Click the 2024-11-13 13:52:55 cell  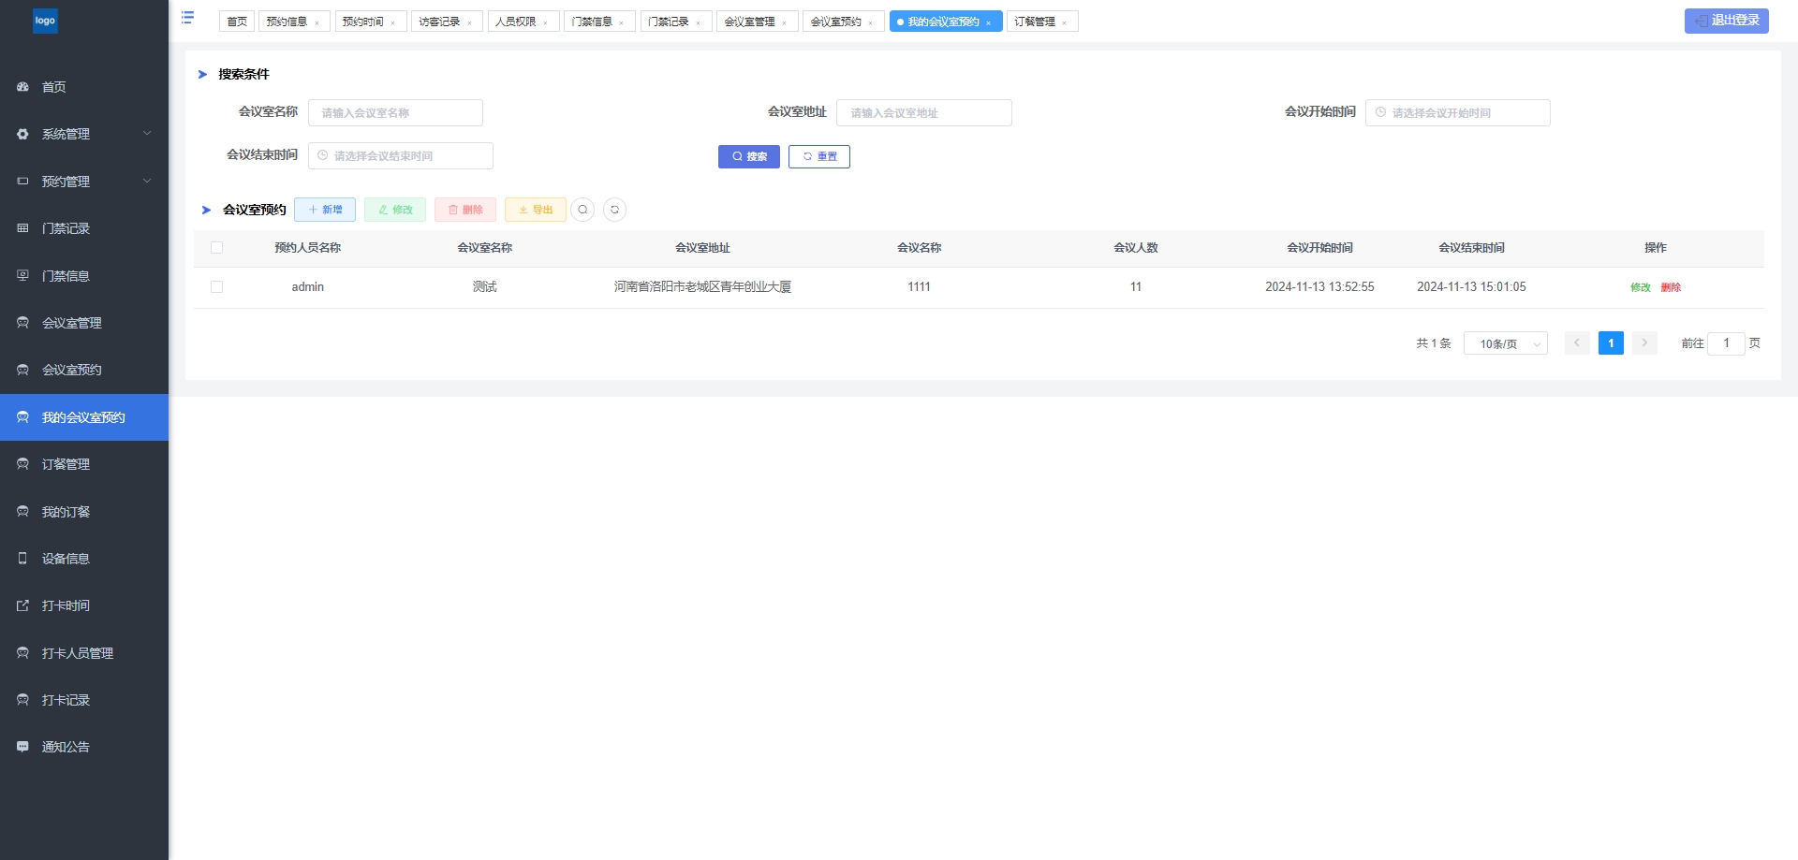click(1319, 287)
